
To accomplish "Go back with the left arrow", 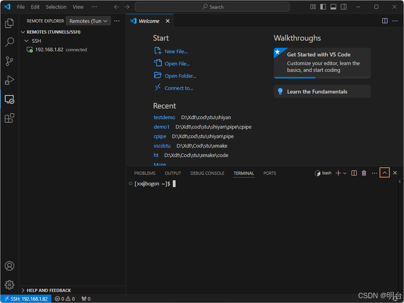I will pyautogui.click(x=116, y=7).
